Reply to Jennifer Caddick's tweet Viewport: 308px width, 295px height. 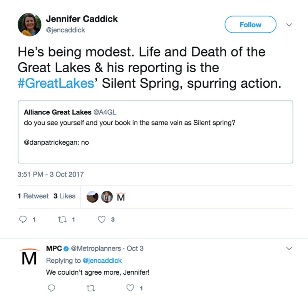pyautogui.click(x=23, y=220)
